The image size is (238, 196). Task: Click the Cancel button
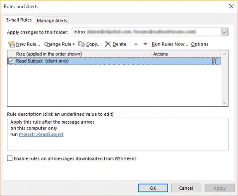click(x=186, y=188)
